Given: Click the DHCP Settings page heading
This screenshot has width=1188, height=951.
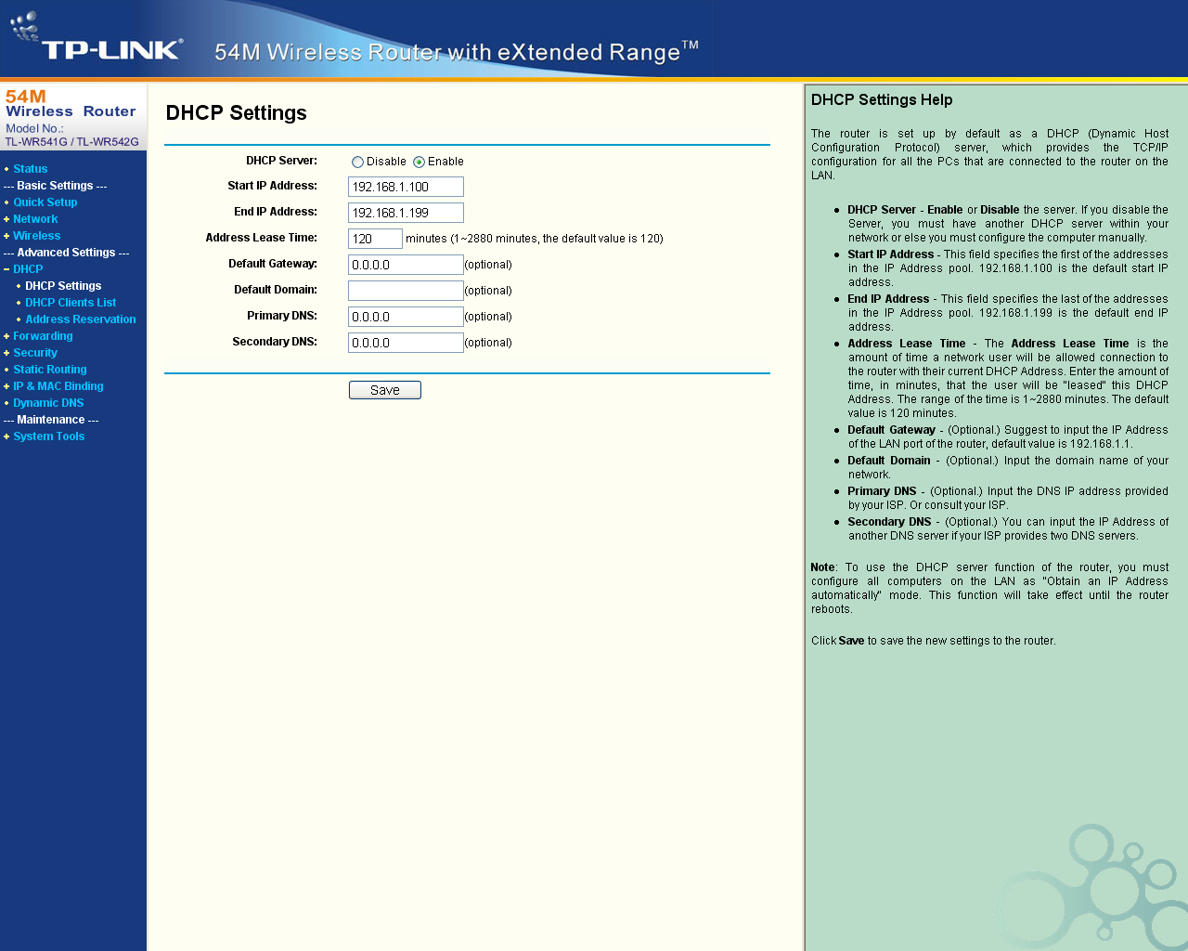Looking at the screenshot, I should (236, 113).
